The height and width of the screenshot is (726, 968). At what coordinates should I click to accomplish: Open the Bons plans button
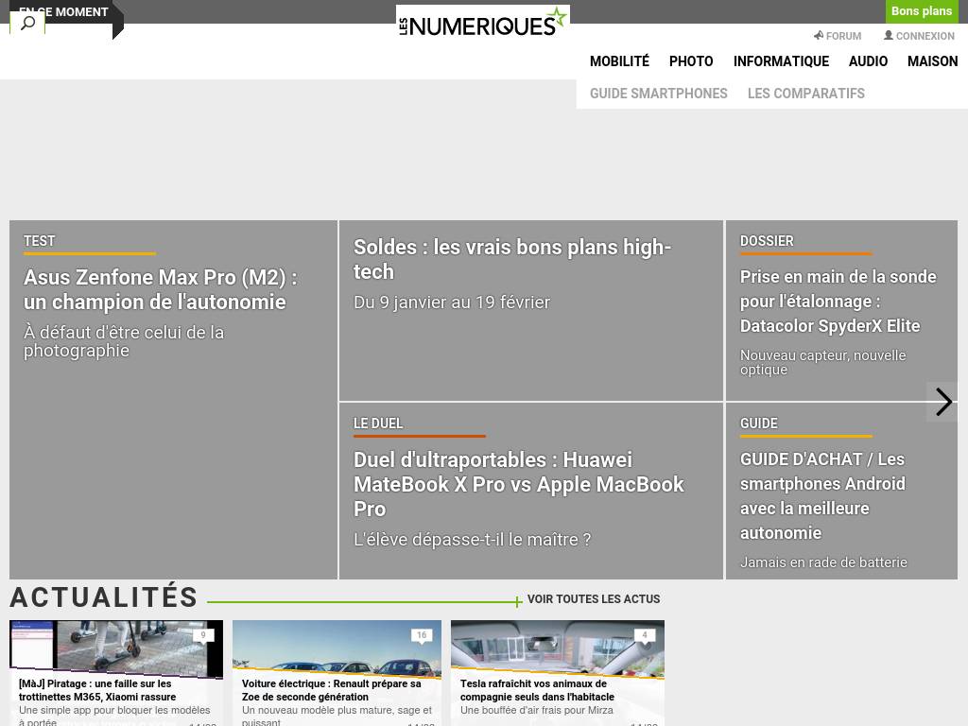(921, 11)
